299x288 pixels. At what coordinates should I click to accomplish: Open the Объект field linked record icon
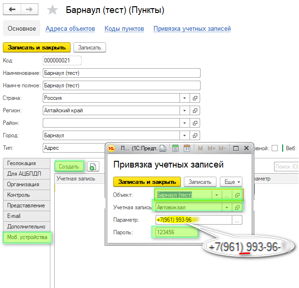coord(237,195)
